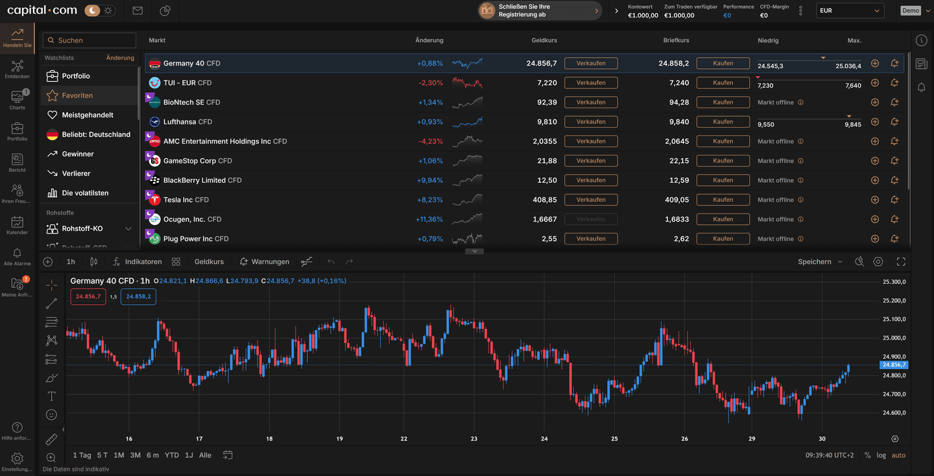Switch to light sun theme toggle
This screenshot has height=476, width=934.
click(x=108, y=10)
